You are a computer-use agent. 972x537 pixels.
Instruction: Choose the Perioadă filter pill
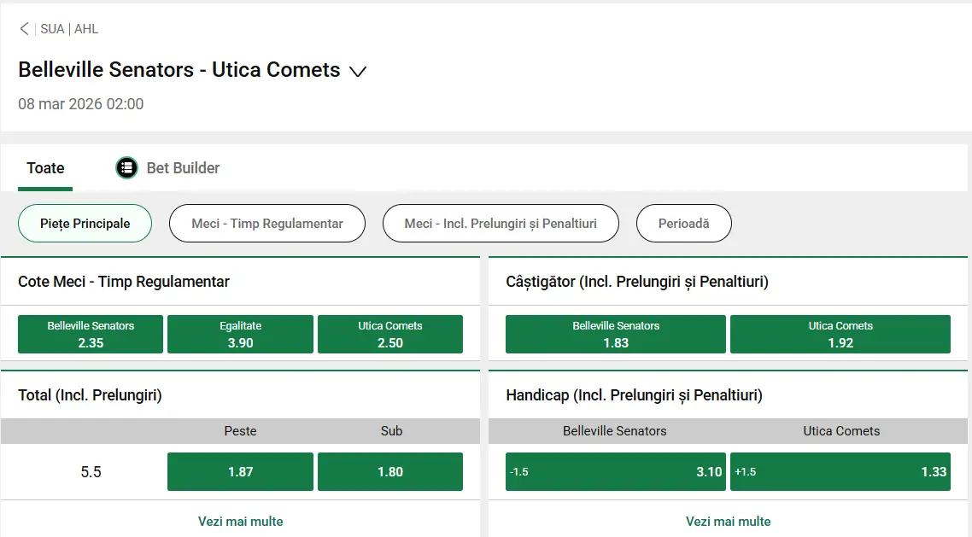[x=683, y=224]
